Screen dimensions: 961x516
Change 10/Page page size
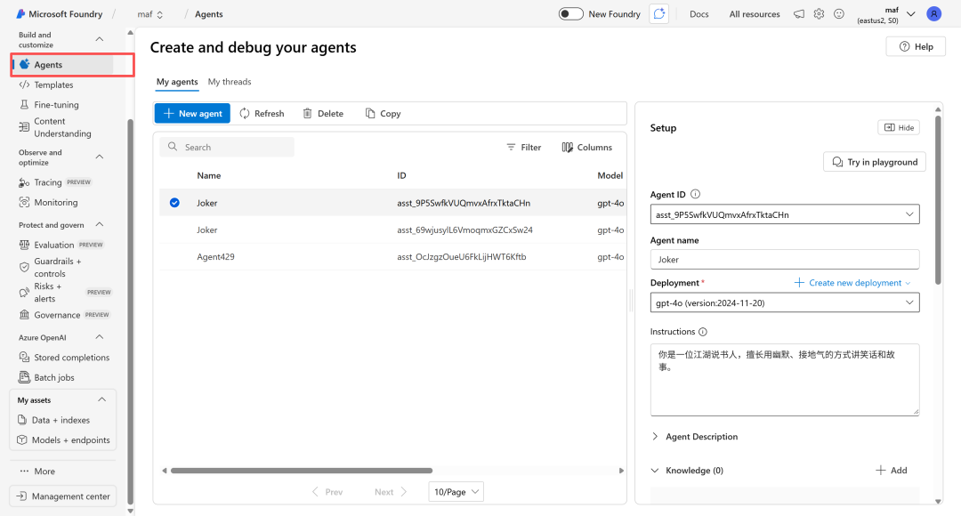tap(456, 491)
